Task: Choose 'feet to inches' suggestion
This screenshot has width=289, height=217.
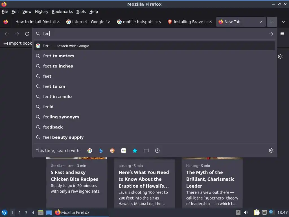Action: coord(154,66)
